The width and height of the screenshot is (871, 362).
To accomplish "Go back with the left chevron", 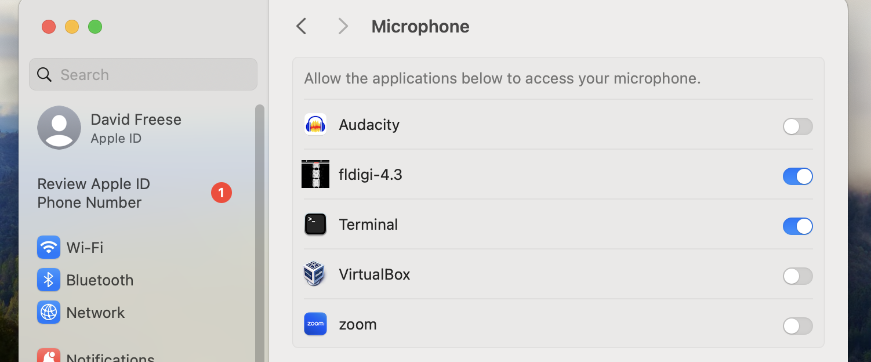I will point(301,26).
